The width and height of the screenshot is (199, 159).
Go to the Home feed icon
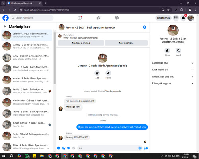click(x=80, y=18)
